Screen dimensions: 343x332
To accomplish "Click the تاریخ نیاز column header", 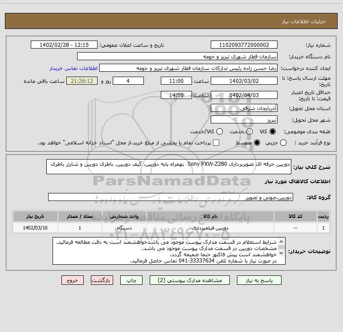I will point(35,216).
